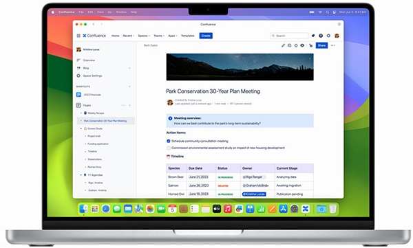This screenshot has width=413, height=248.
Task: Open Freeform from the Dock
Action: coord(239,209)
